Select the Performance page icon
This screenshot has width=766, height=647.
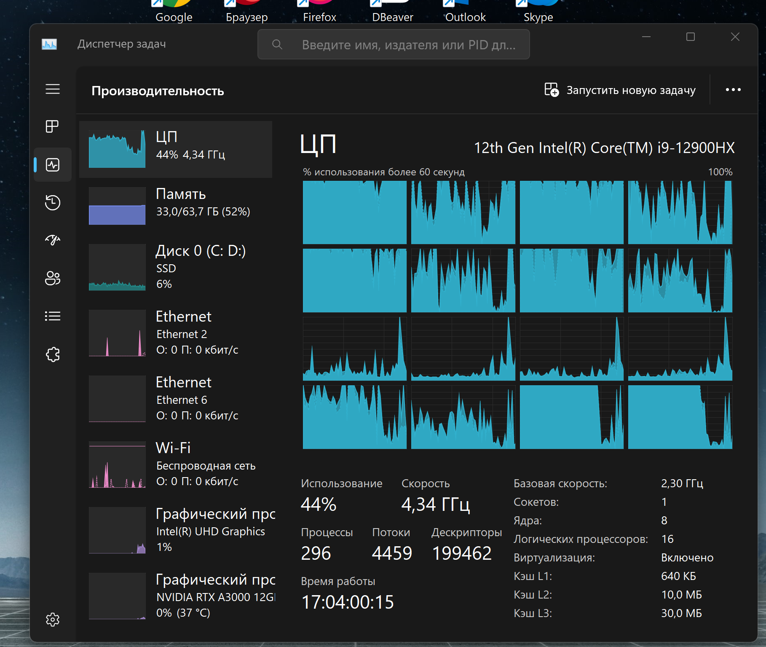tap(52, 165)
